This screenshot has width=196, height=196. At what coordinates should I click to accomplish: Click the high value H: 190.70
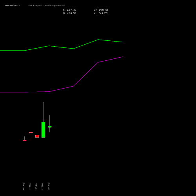[101, 10]
